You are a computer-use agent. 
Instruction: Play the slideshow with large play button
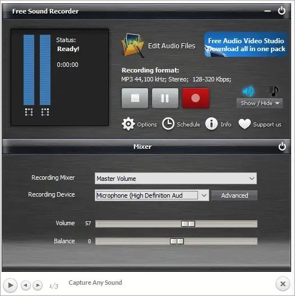pyautogui.click(x=10, y=285)
